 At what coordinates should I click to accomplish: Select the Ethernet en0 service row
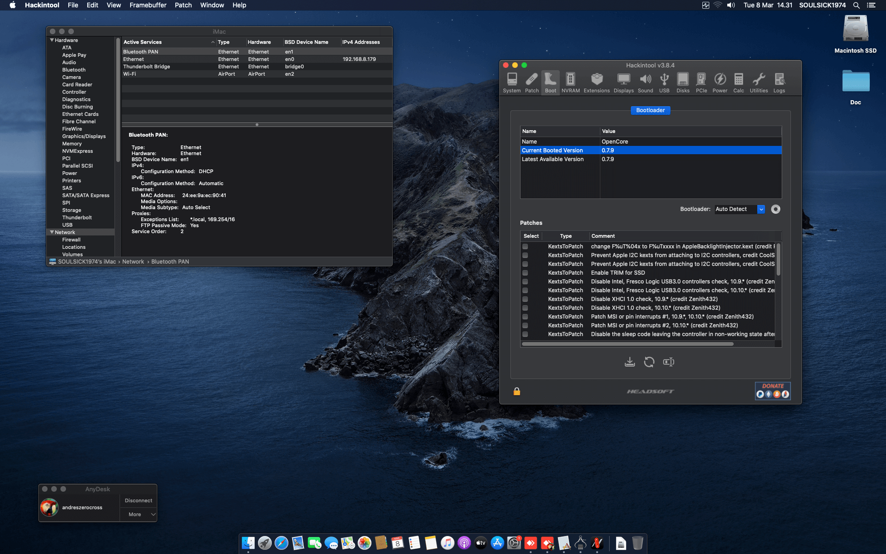[x=257, y=59]
